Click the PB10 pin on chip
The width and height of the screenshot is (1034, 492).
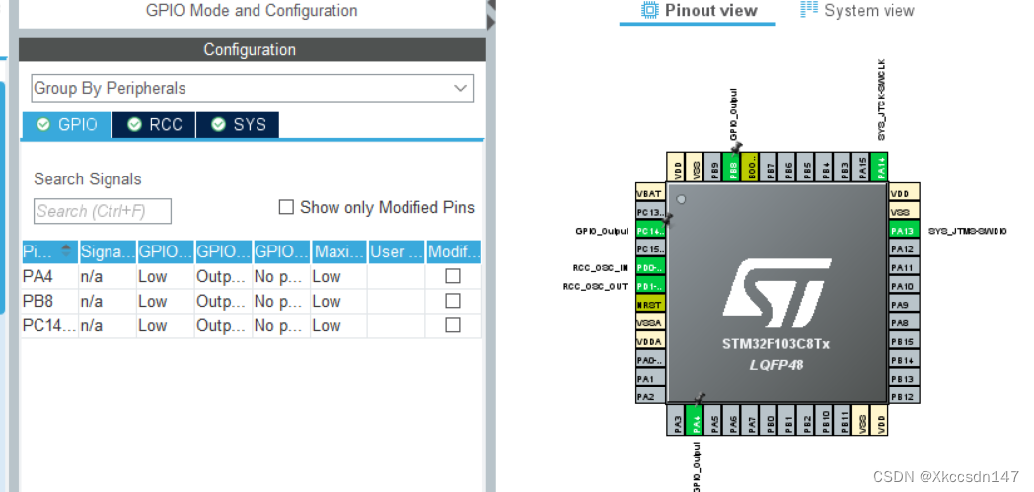pos(824,420)
